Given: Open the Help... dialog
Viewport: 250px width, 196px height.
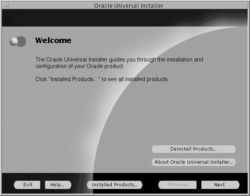Looking at the screenshot, I should pos(58,185).
